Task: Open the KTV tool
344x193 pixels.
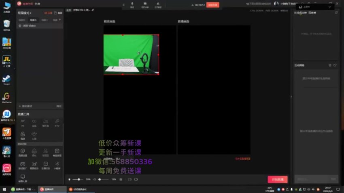Action: (57, 122)
